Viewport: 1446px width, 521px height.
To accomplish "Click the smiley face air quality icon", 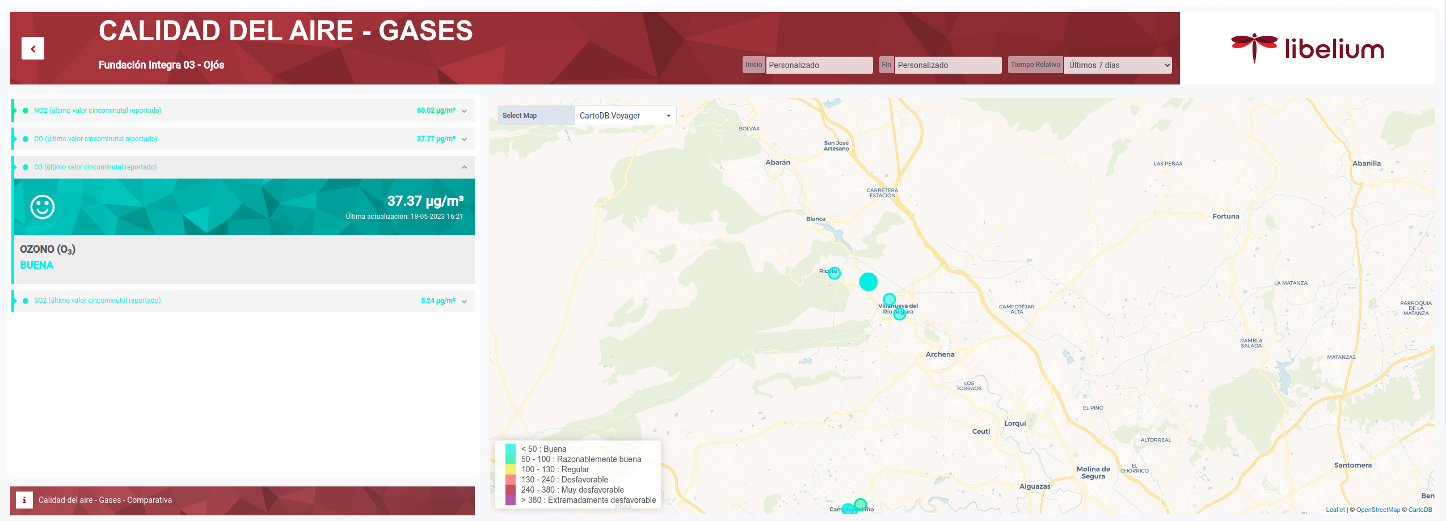I will point(43,207).
